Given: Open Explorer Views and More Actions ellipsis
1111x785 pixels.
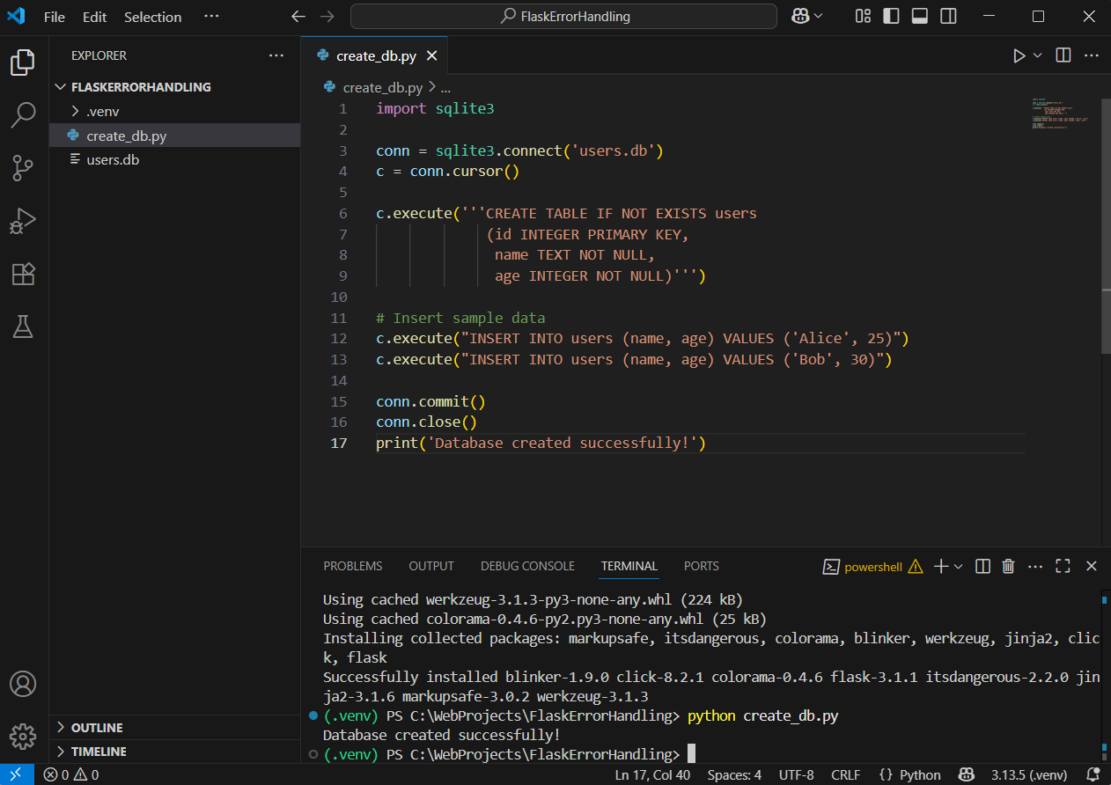Looking at the screenshot, I should pos(276,55).
